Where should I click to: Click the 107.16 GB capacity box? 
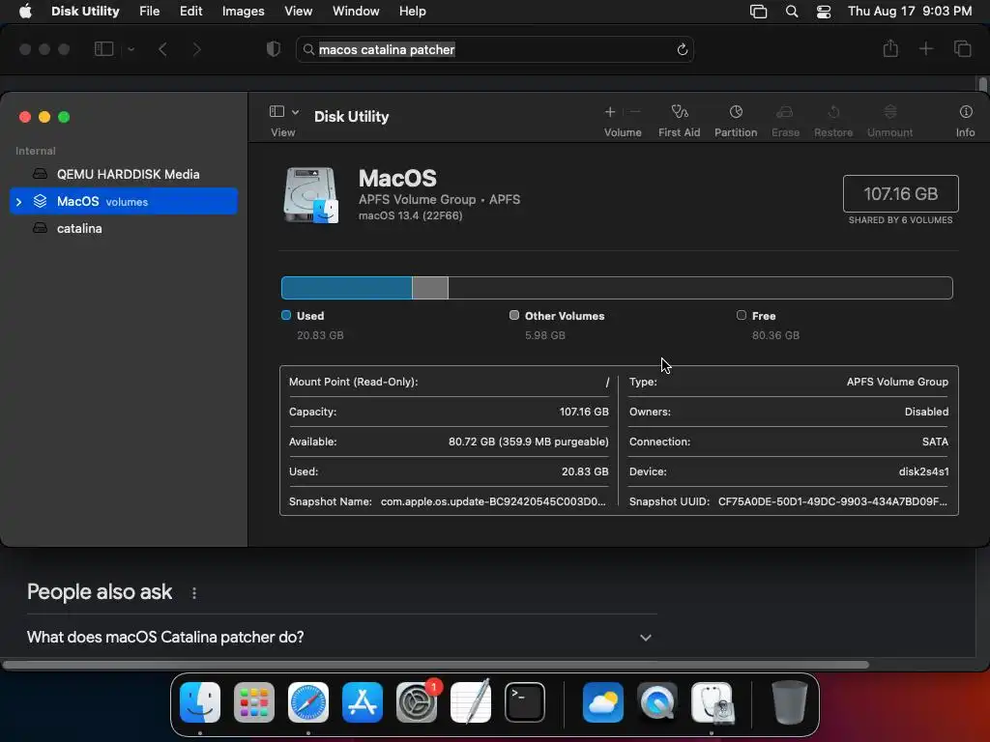click(900, 193)
